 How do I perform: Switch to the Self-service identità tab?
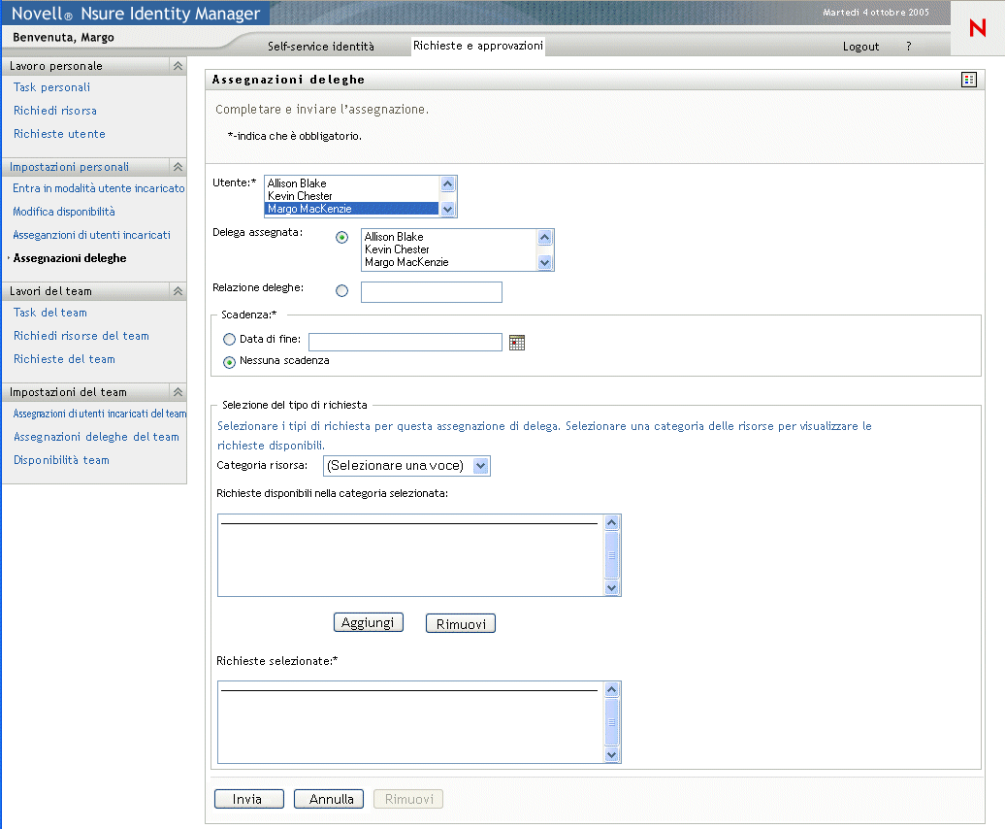[320, 47]
